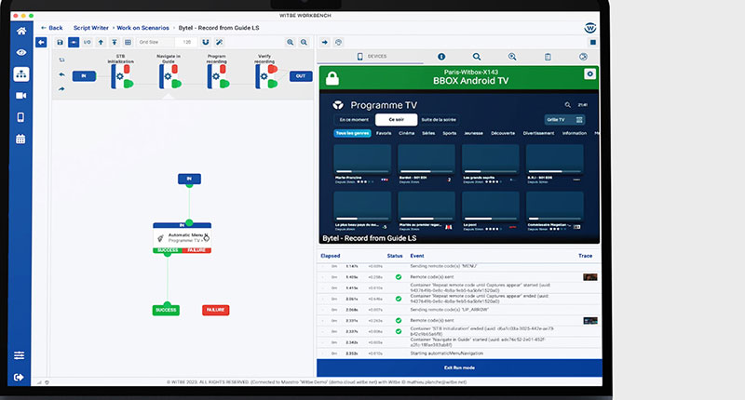Click the OUT node in top strip
745x400 pixels.
[x=301, y=76]
